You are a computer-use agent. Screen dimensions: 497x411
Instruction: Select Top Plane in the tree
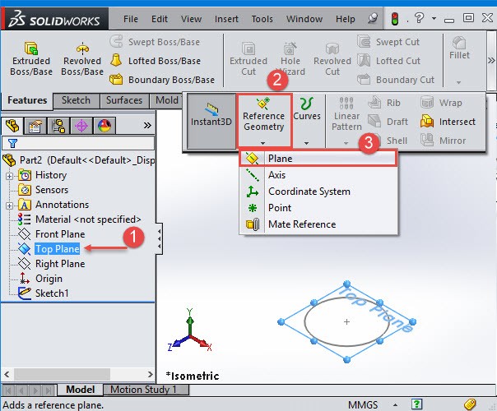(x=49, y=249)
